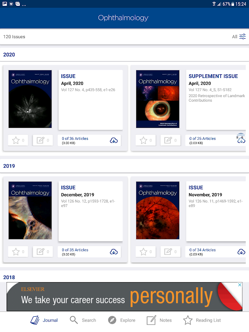Star the April 2020 Supplement issue
Viewport: 249px width, 332px height.
pyautogui.click(x=146, y=140)
